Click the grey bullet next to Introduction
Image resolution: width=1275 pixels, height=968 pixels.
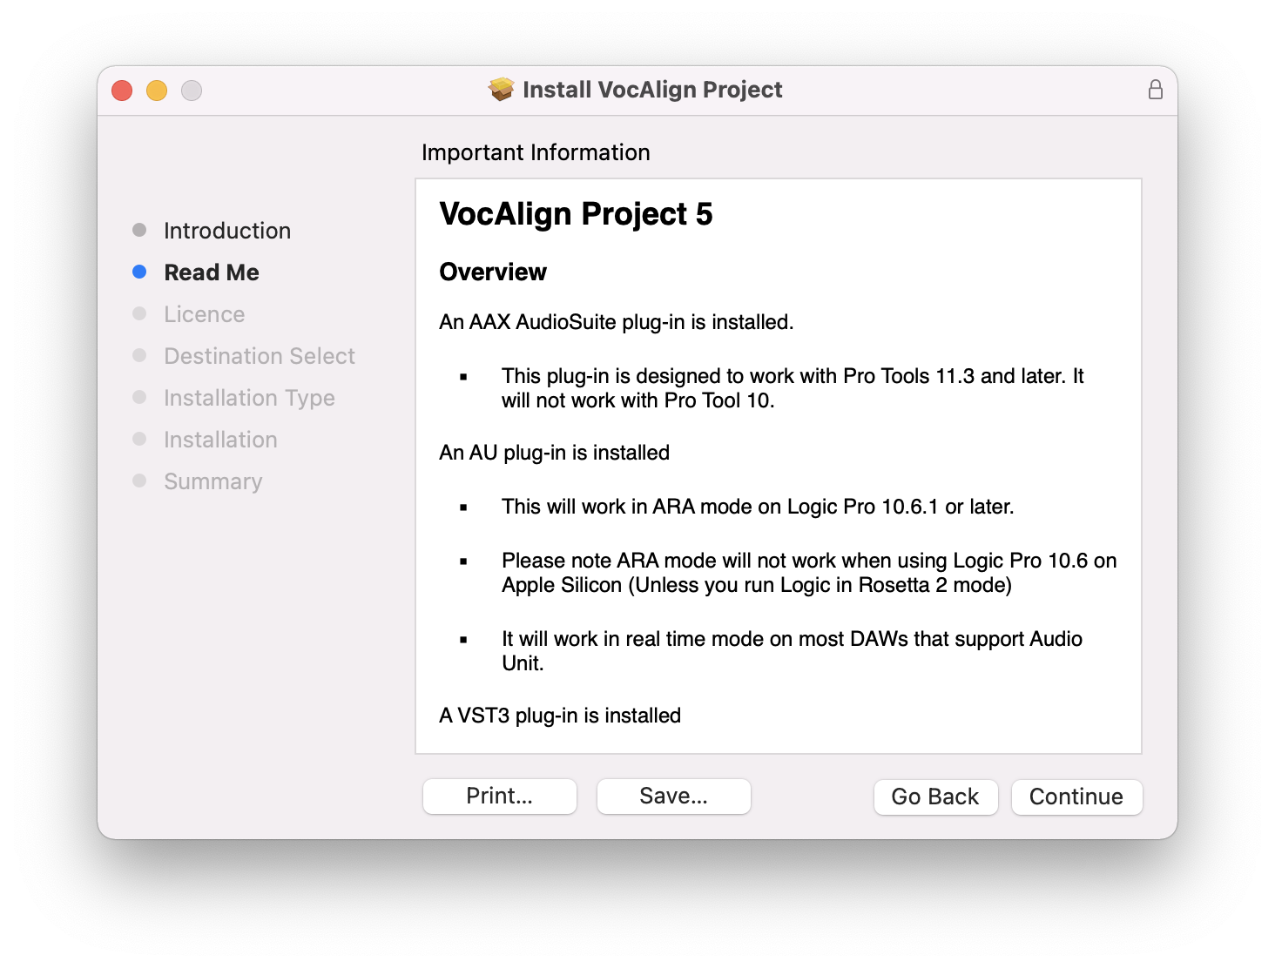click(139, 230)
